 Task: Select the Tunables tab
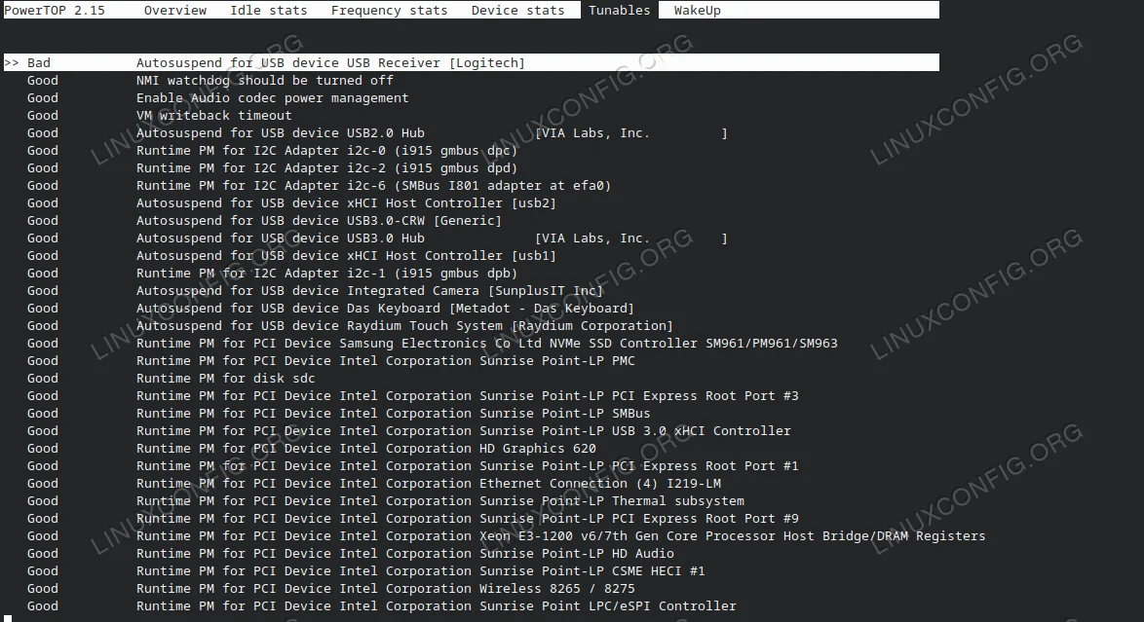pyautogui.click(x=620, y=10)
